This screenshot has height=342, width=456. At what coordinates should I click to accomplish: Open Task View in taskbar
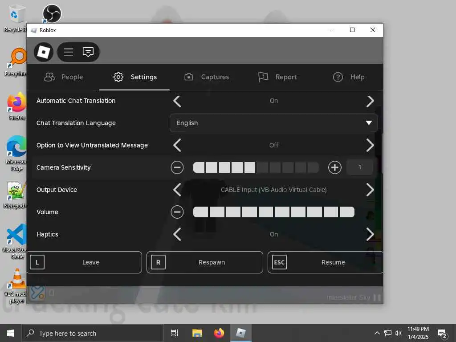(175, 333)
